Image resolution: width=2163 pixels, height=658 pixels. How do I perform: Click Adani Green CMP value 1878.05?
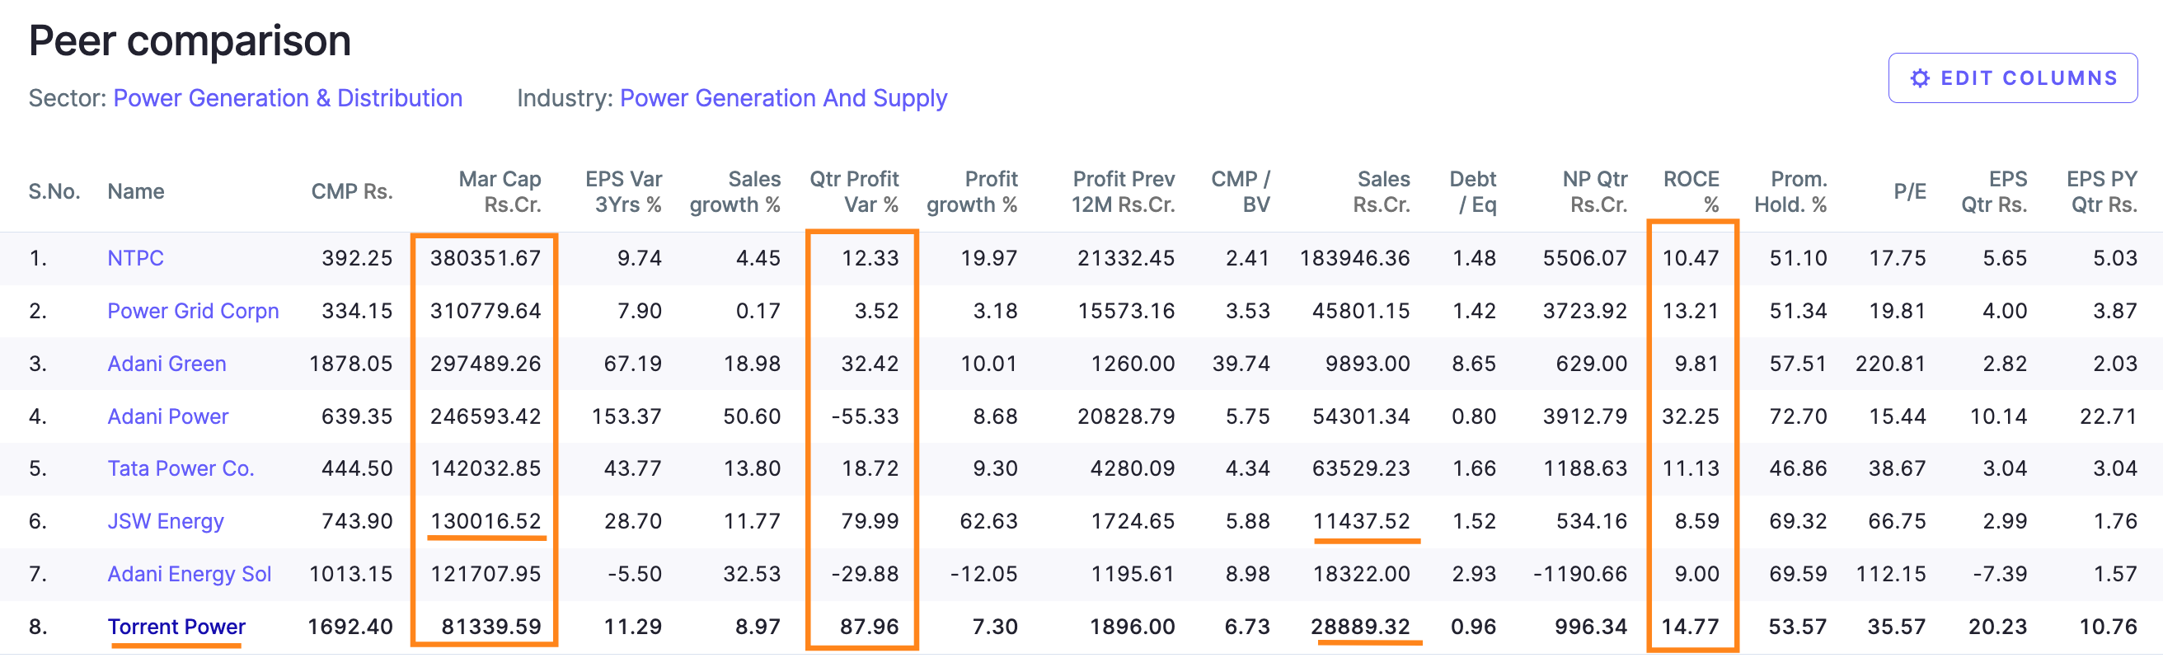[x=351, y=364]
